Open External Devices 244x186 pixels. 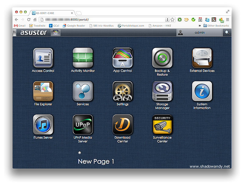click(x=202, y=58)
